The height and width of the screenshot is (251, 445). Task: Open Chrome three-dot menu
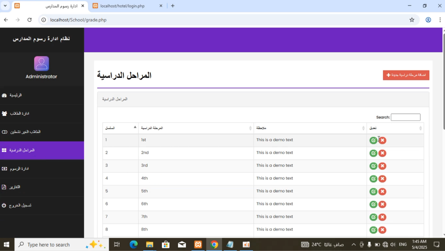coord(440,20)
